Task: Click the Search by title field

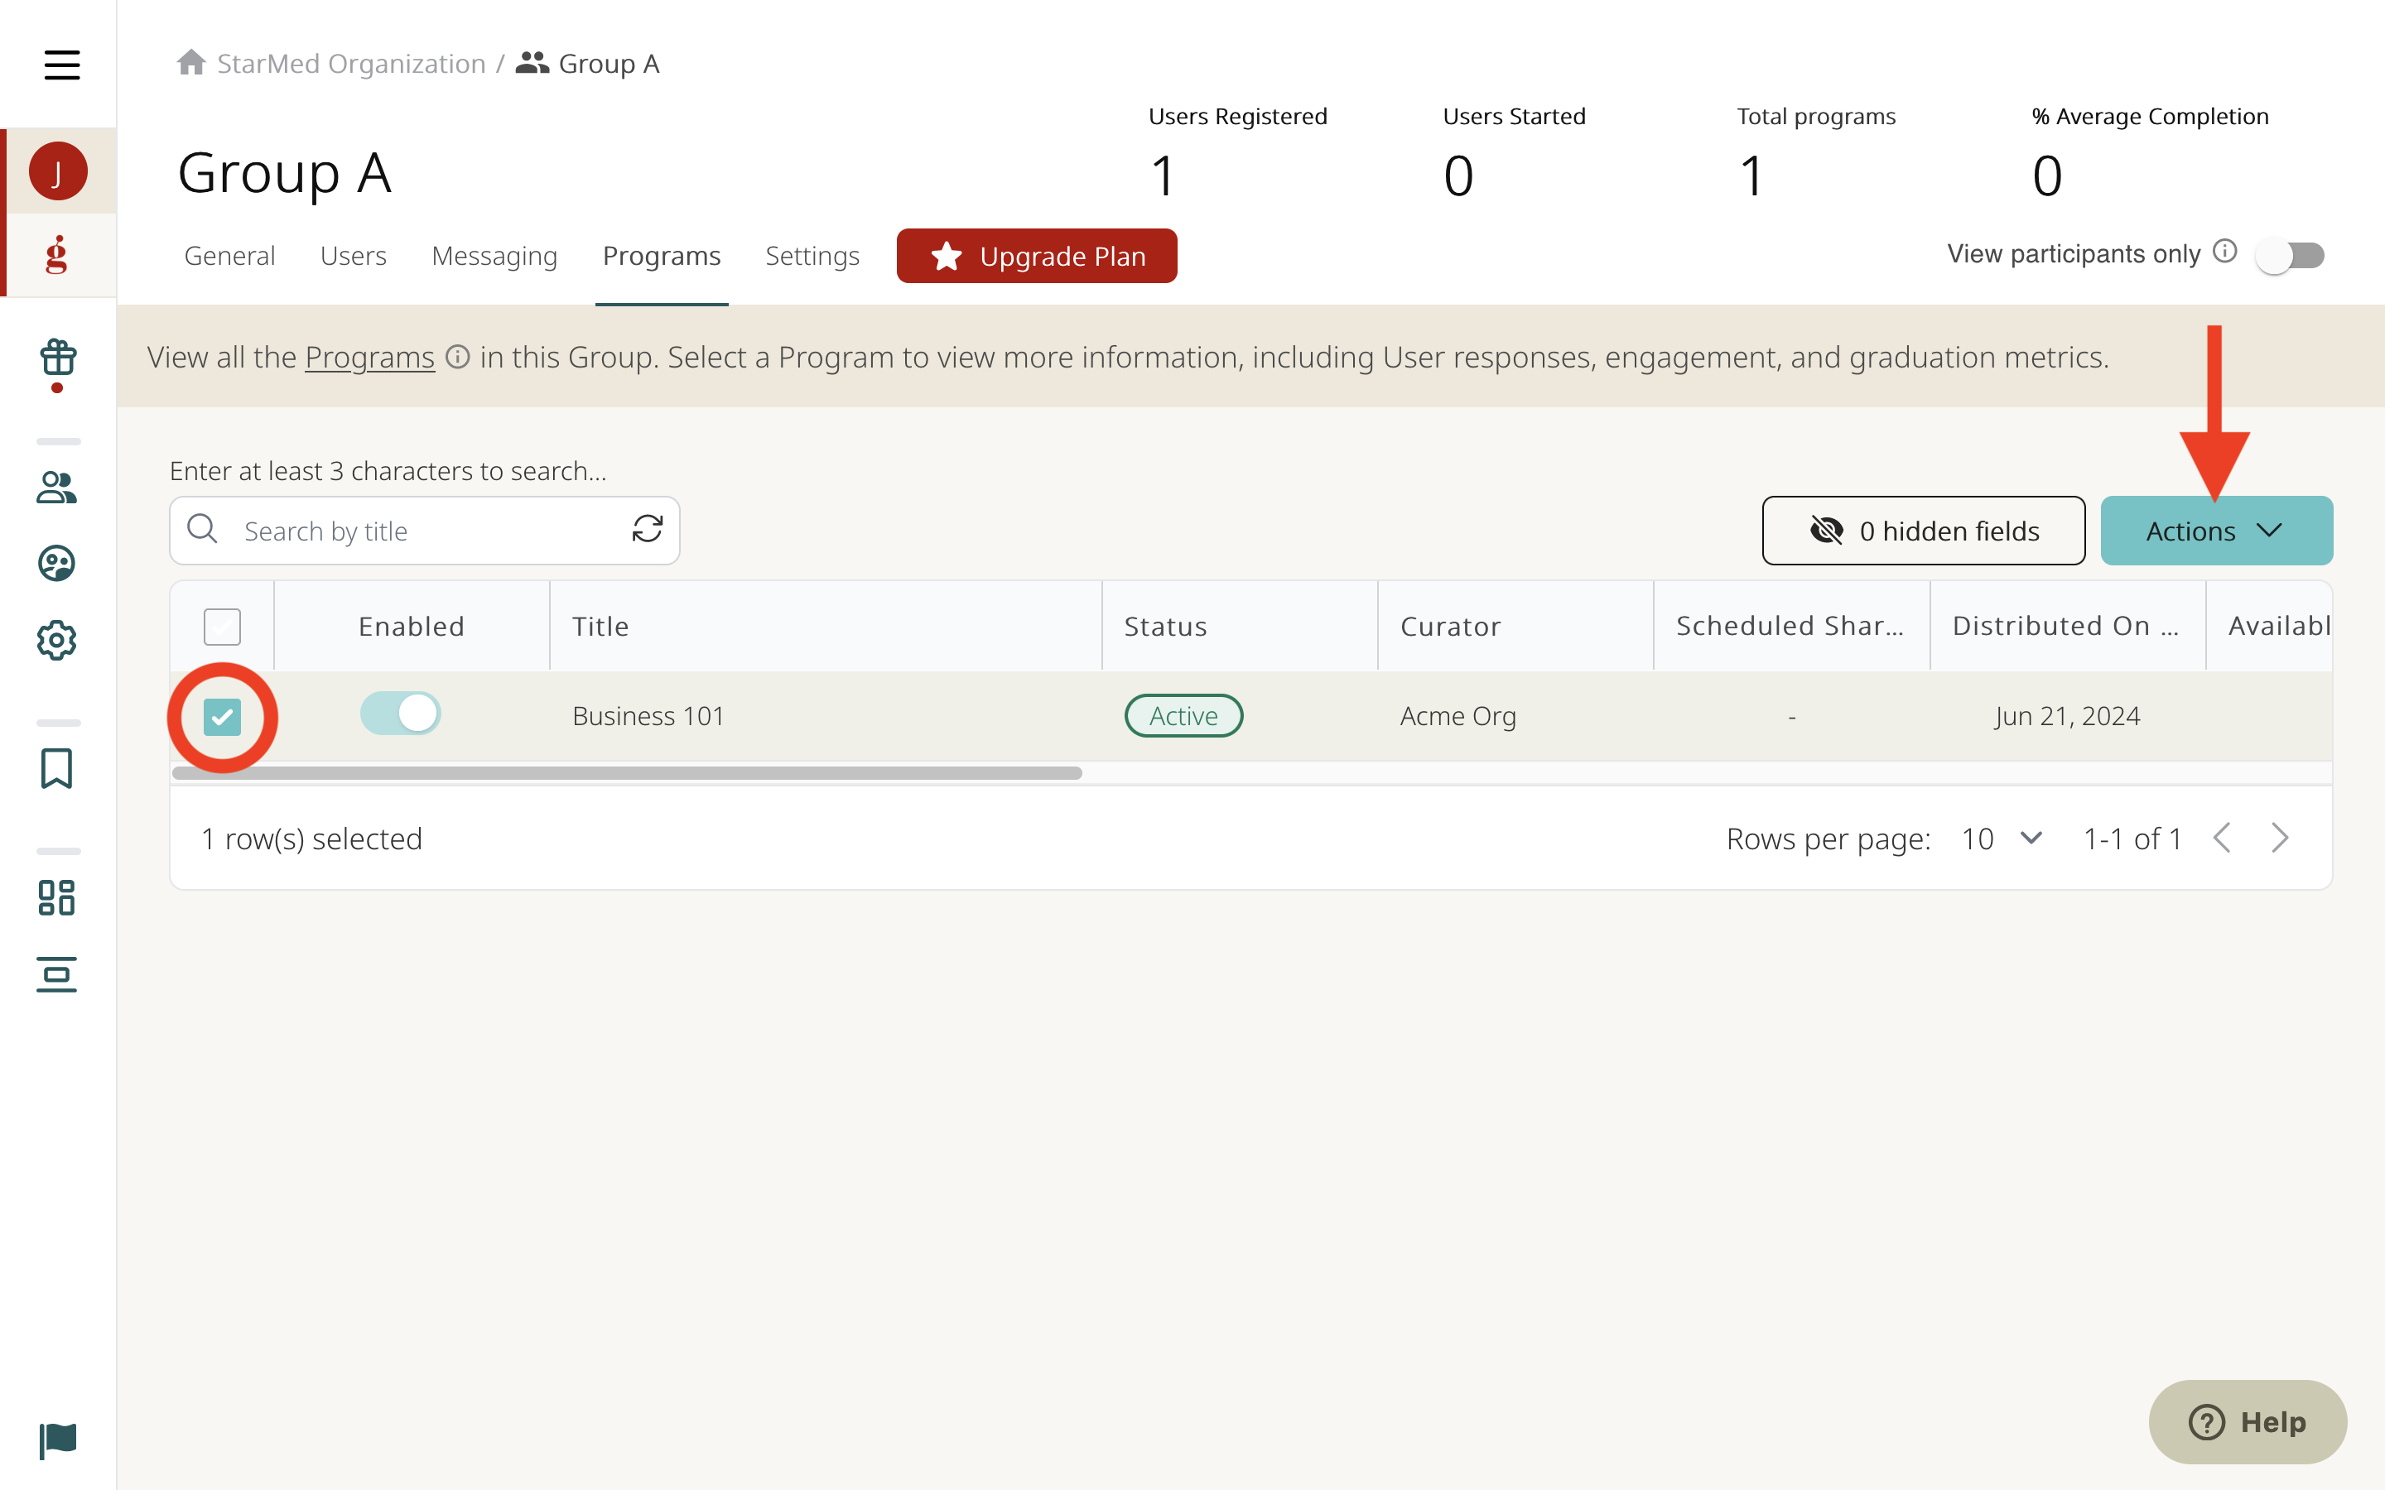Action: click(x=425, y=530)
